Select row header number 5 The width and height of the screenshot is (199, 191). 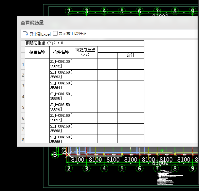[x=23, y=107]
